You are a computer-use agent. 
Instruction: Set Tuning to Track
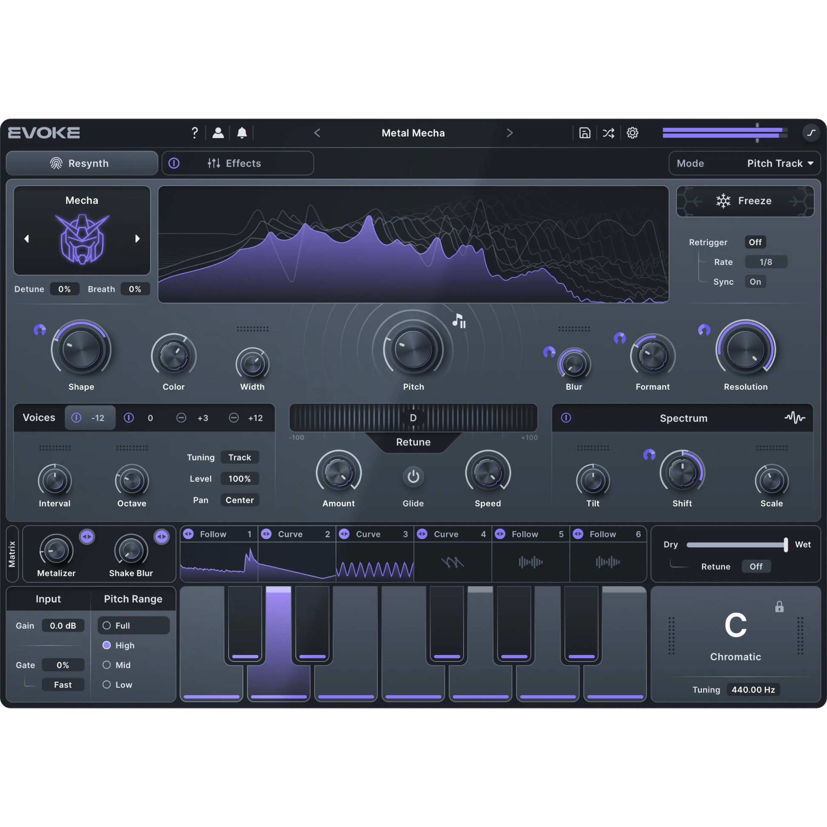[x=240, y=457]
